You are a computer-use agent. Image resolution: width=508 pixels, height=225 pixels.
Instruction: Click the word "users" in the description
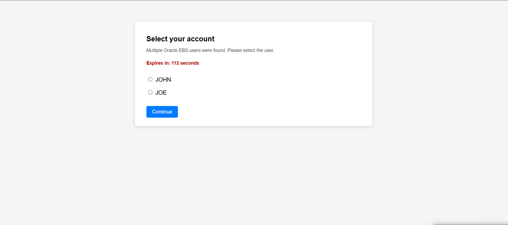[195, 50]
